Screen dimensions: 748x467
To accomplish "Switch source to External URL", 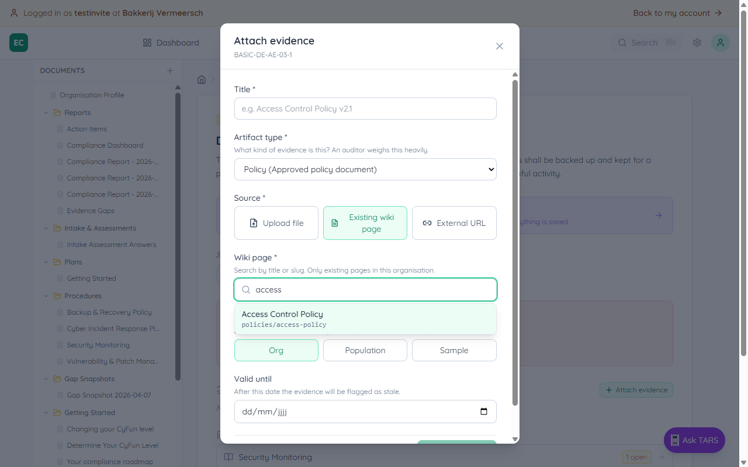I will [454, 223].
